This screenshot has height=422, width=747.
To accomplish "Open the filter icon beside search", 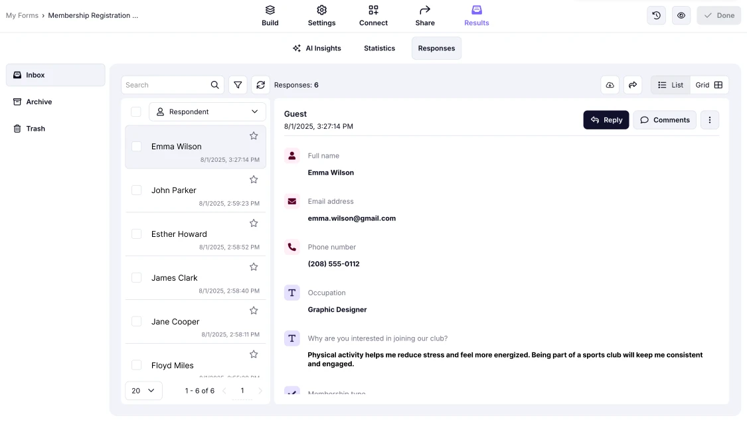I will (x=238, y=85).
